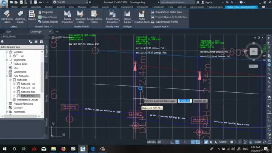
Task: Expand Network - (5) node
Action: [x=14, y=88]
